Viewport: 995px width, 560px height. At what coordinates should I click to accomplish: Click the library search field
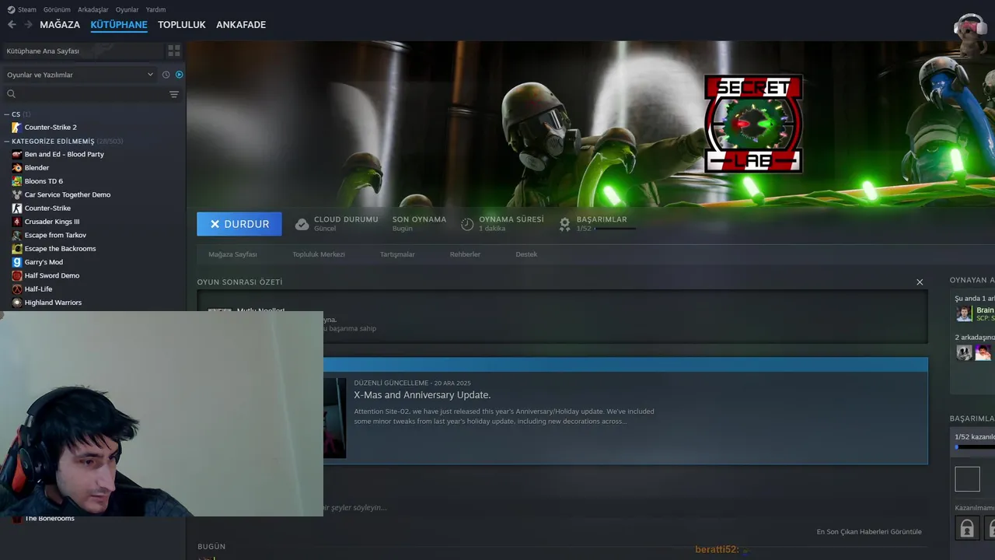[84, 94]
